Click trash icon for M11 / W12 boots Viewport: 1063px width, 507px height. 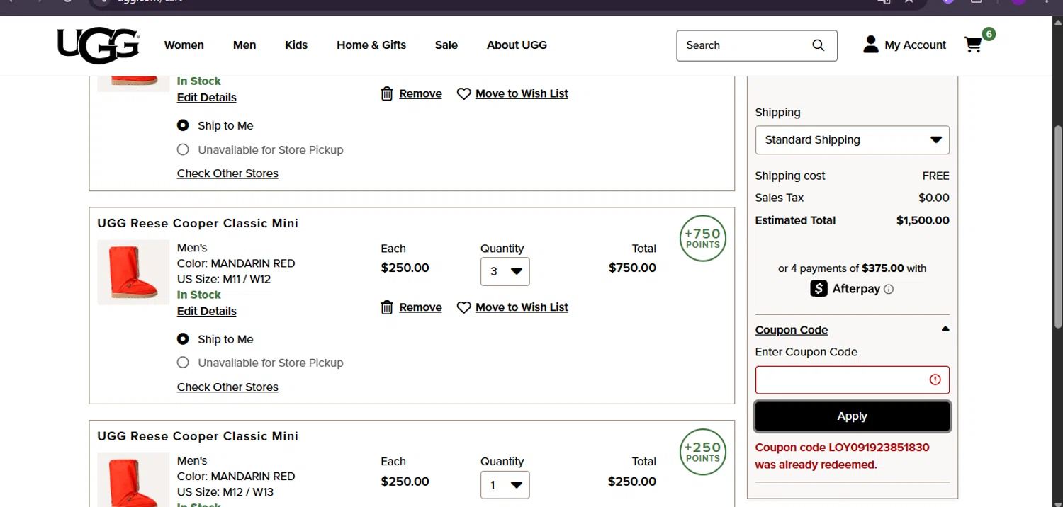pos(387,307)
